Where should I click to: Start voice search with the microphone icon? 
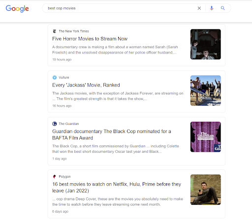tap(212, 8)
